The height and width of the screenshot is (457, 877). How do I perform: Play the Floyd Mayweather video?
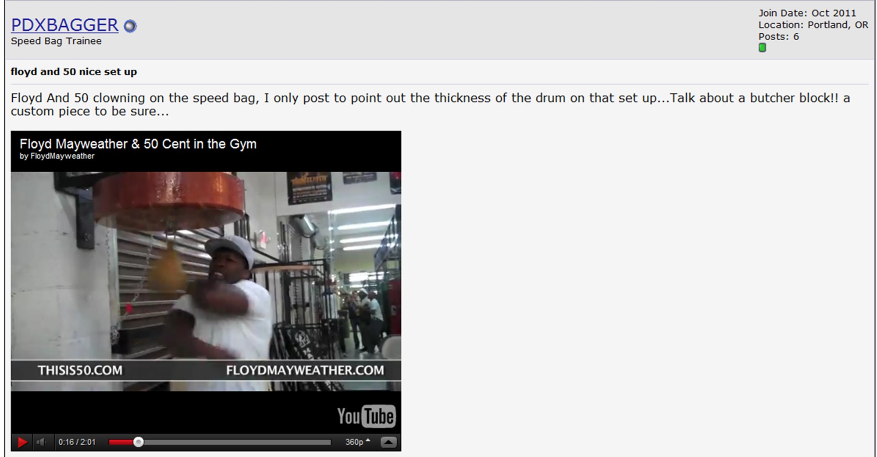pos(22,442)
